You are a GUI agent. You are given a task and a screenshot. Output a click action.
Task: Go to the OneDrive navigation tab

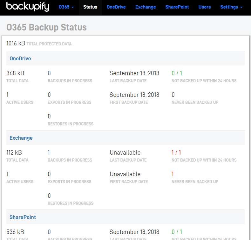click(116, 7)
